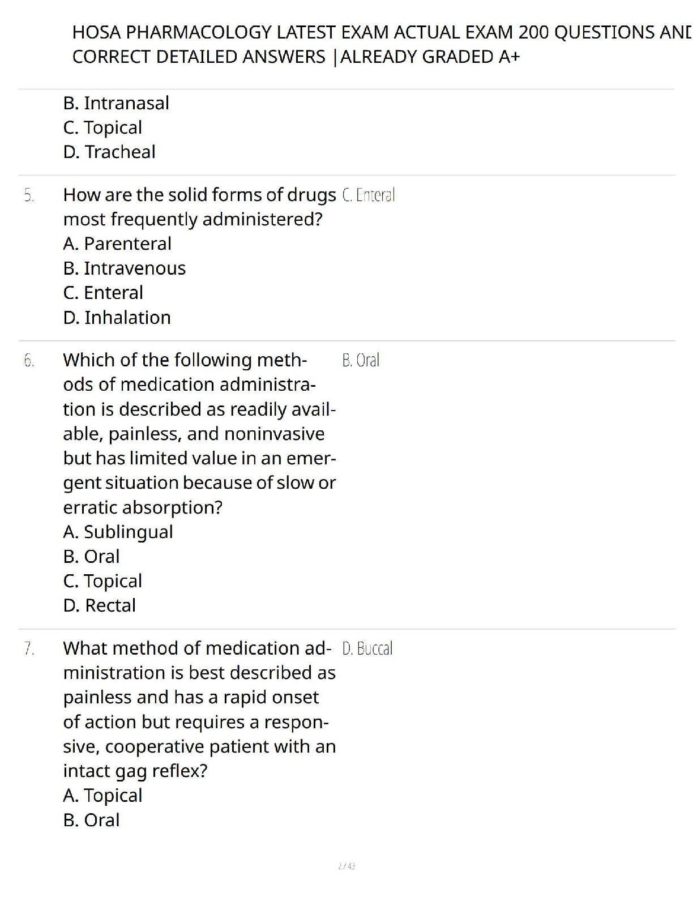
Task: Click the page number 2 / 43 footer
Action: (x=346, y=866)
